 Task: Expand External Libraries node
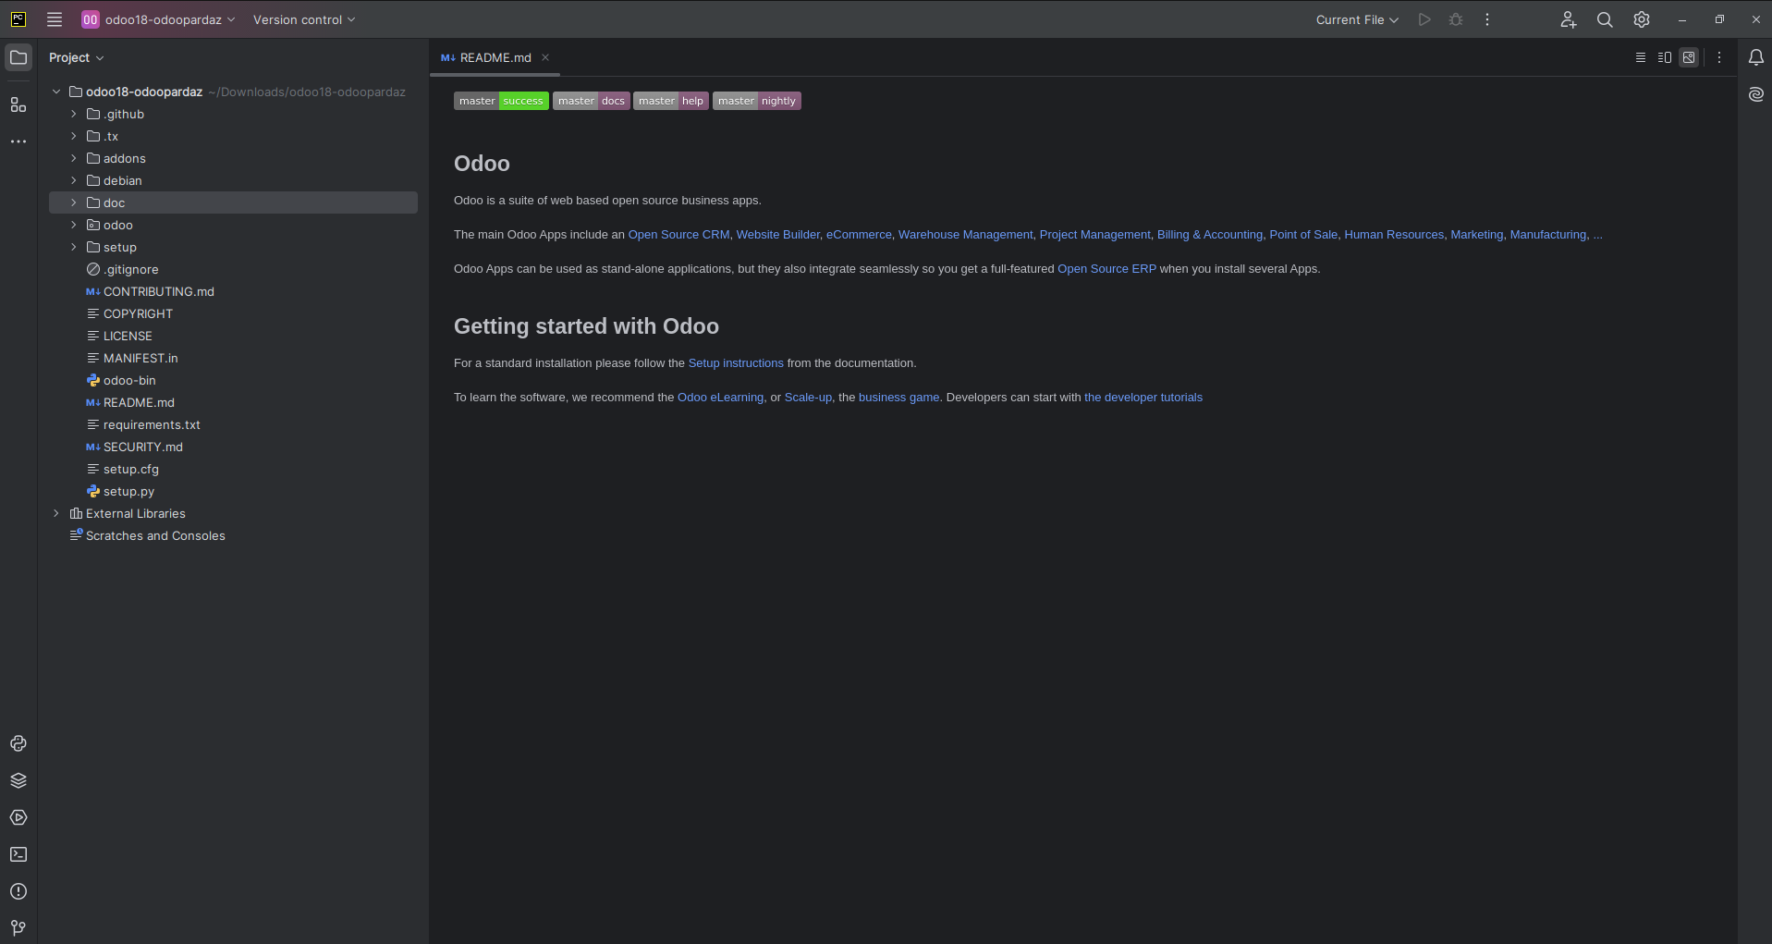56,513
